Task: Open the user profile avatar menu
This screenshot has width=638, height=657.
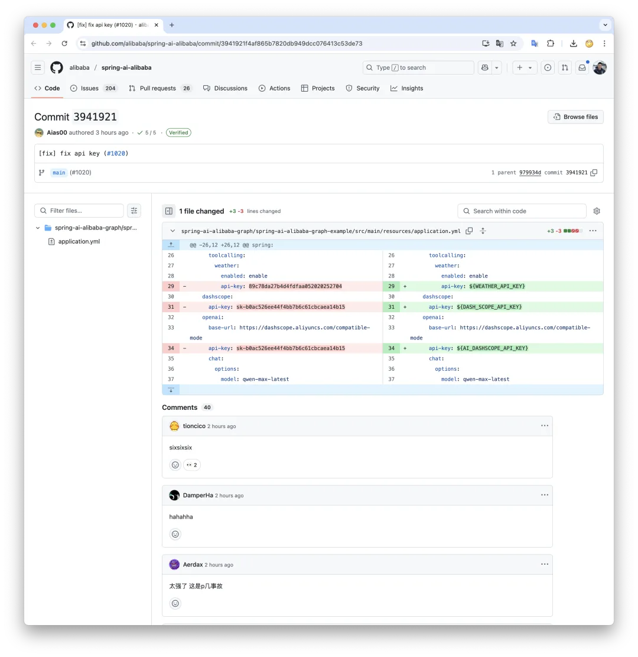Action: pyautogui.click(x=600, y=67)
